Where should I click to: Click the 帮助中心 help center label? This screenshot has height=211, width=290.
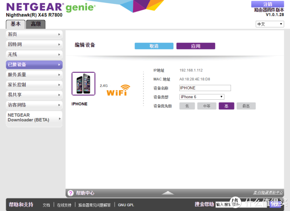[x=85, y=193]
